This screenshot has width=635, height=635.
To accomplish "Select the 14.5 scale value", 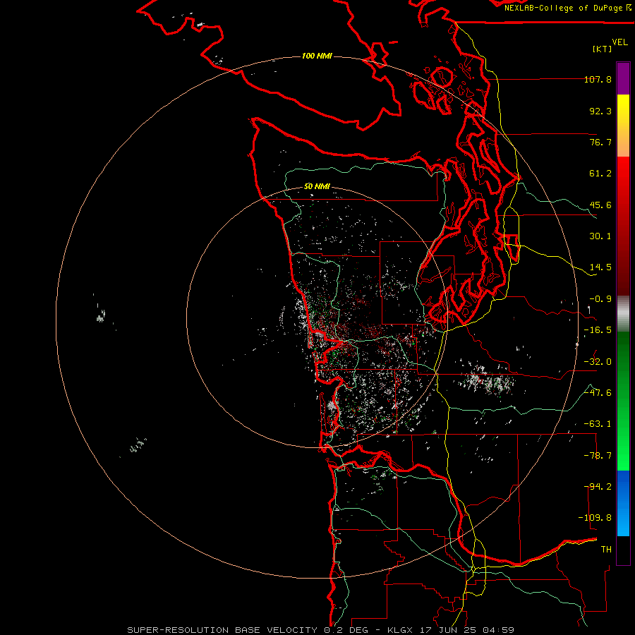I will click(600, 267).
